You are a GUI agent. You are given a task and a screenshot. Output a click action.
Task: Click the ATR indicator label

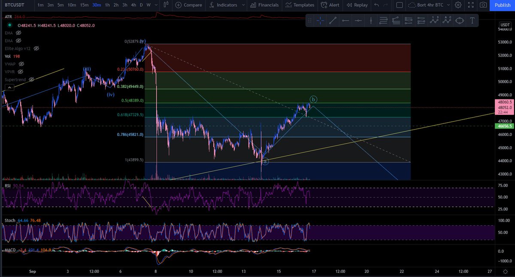(x=8, y=17)
